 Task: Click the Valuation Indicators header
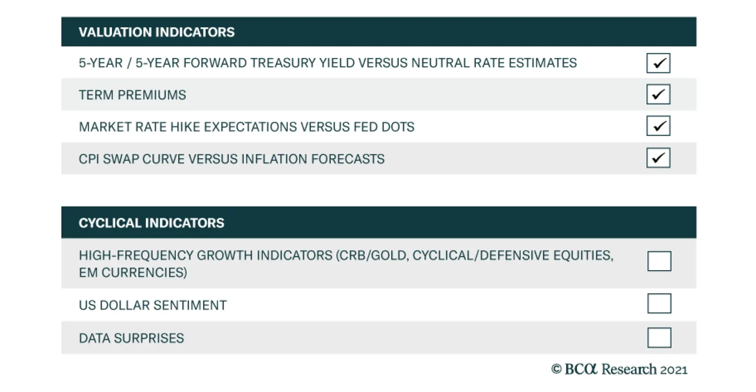pyautogui.click(x=156, y=32)
